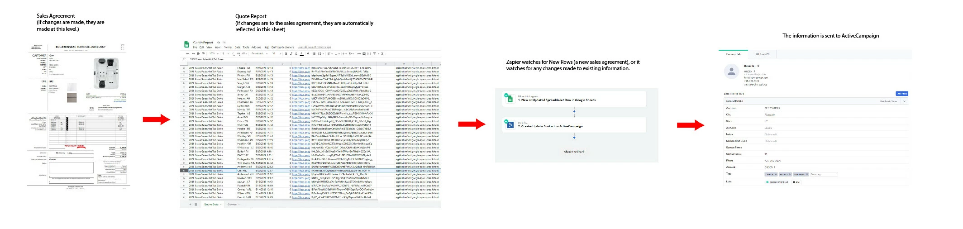Open the Google Sheets trigger step in Zapier
Screen dimensions: 963x229
click(x=574, y=100)
